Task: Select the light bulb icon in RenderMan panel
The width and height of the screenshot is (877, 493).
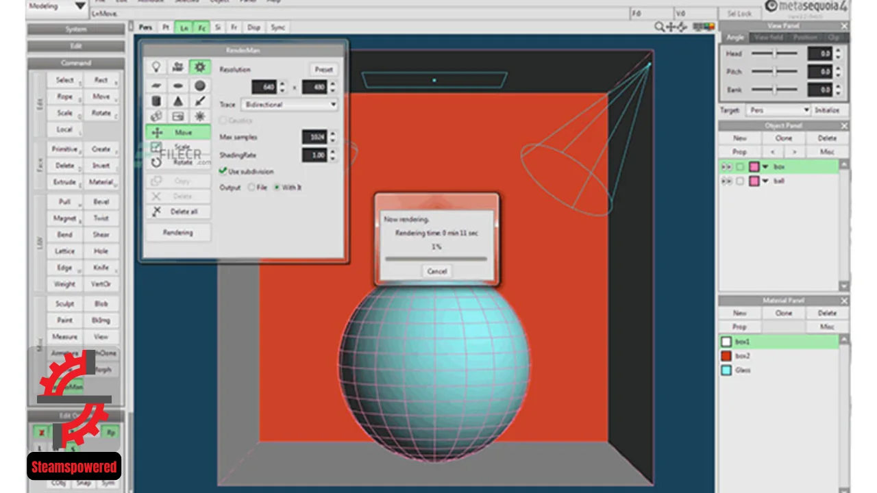Action: [x=157, y=67]
